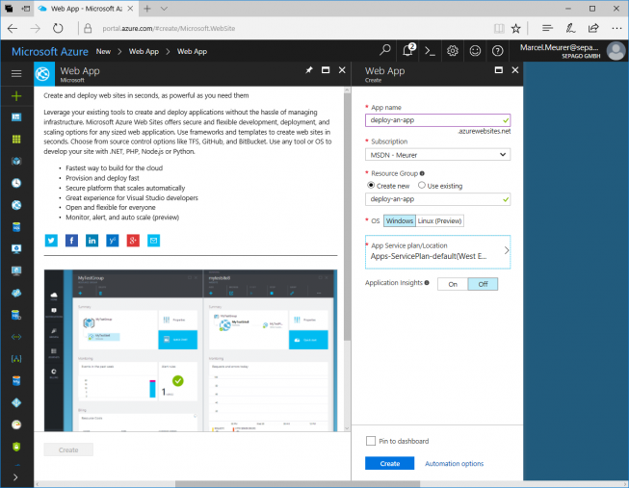Launch Cloud Shell from header
Screen dimensions: 629x488
tap(430, 51)
